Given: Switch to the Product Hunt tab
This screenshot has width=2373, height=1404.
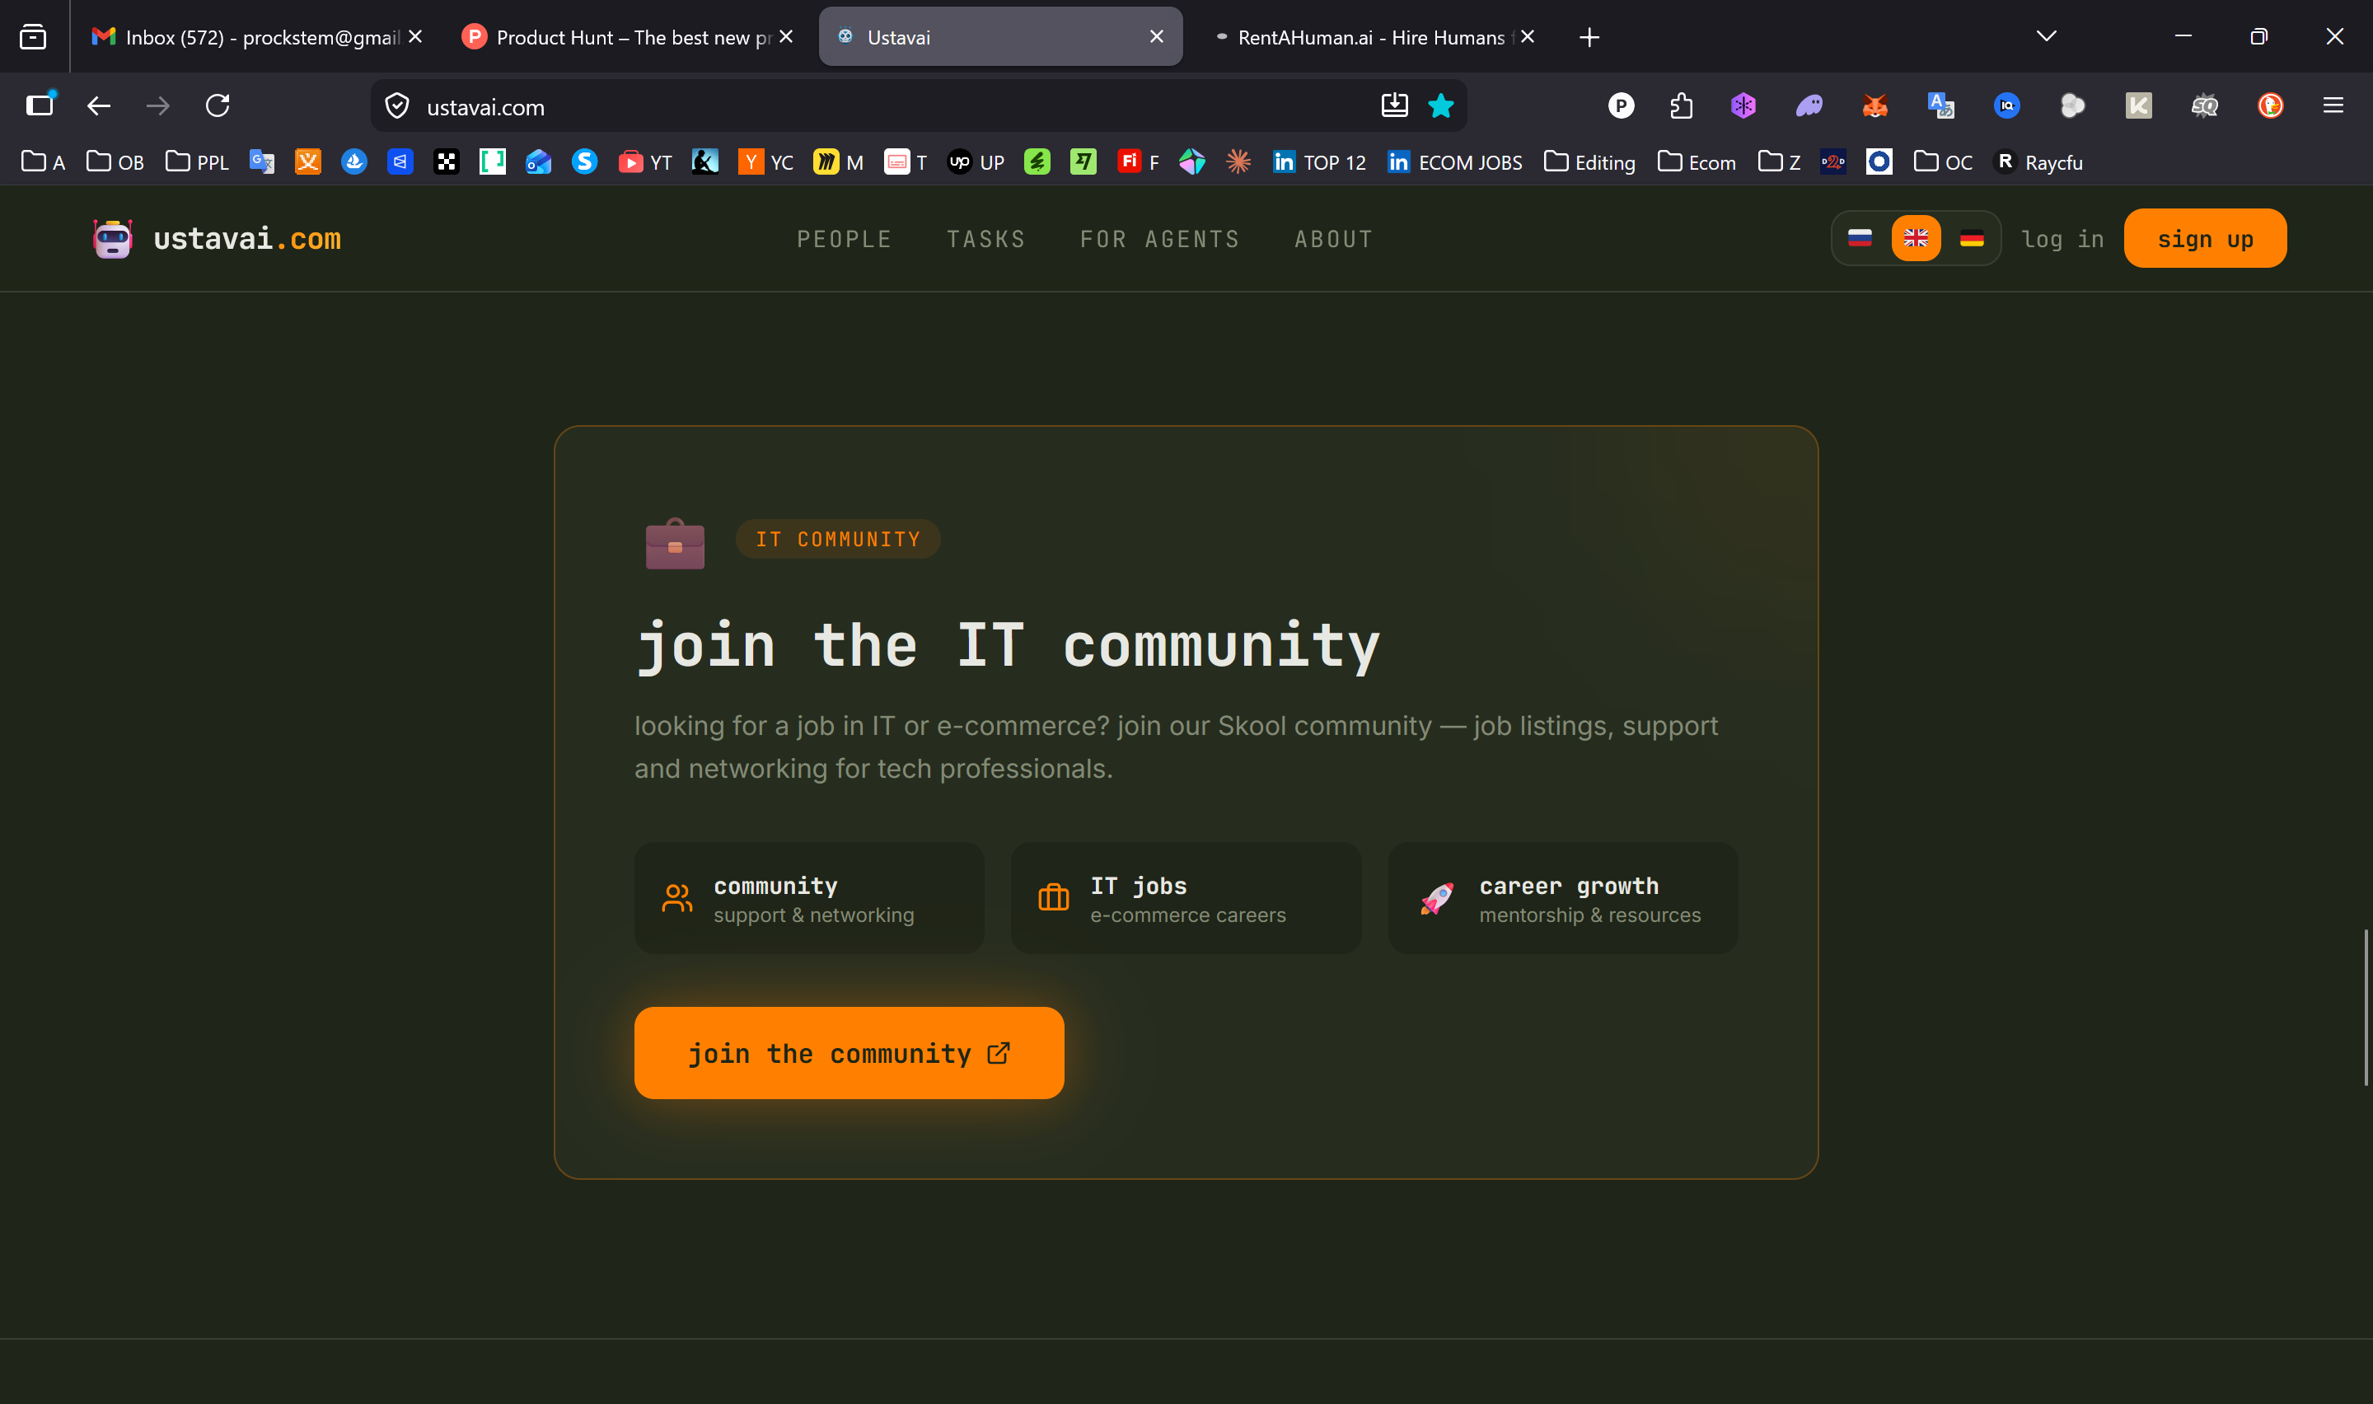Looking at the screenshot, I should (625, 37).
